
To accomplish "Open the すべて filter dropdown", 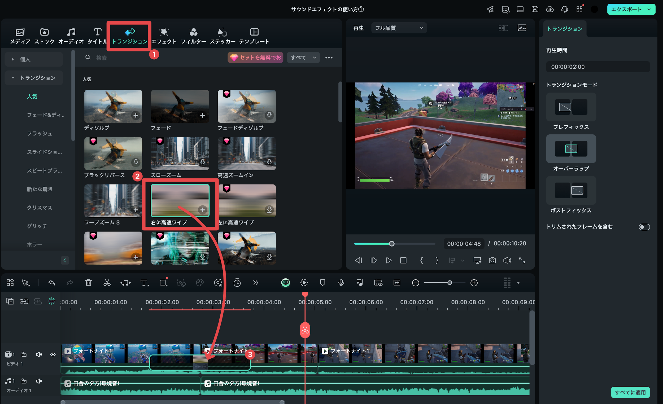I will coord(303,57).
